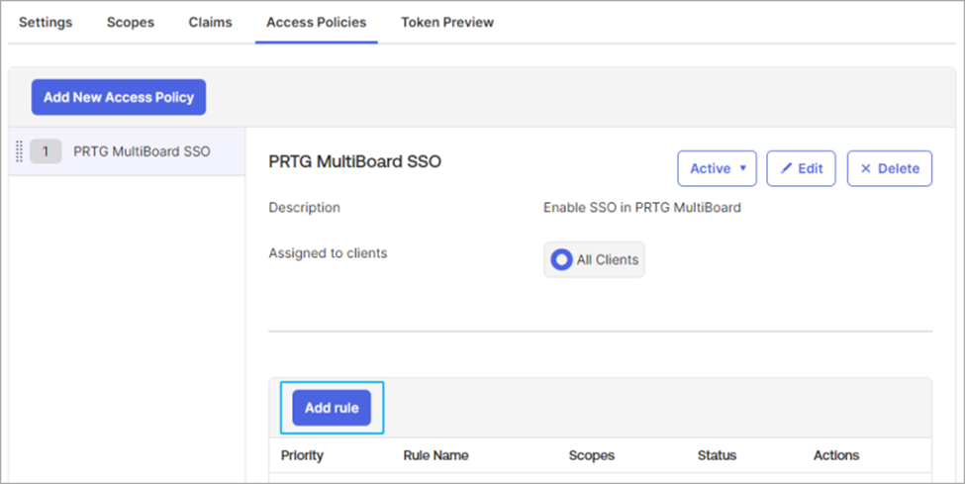Open the Settings tab
This screenshot has width=965, height=484.
coord(46,22)
